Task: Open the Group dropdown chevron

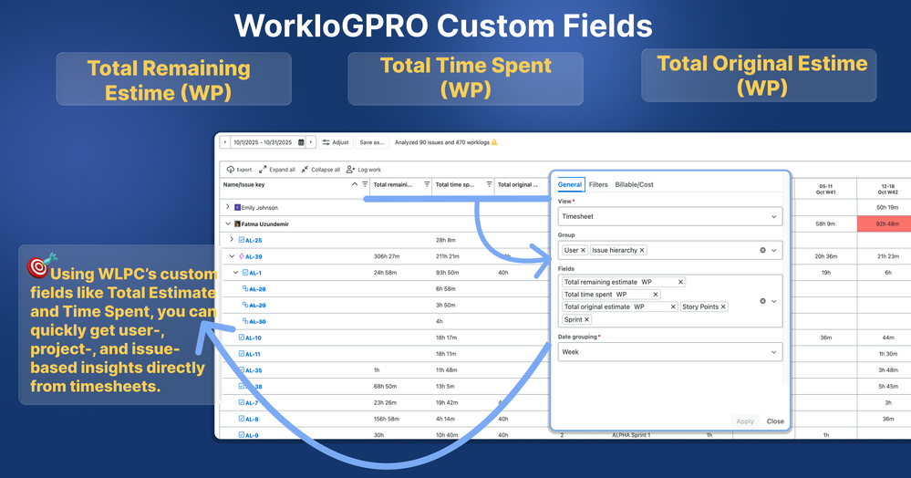Action: [x=774, y=250]
